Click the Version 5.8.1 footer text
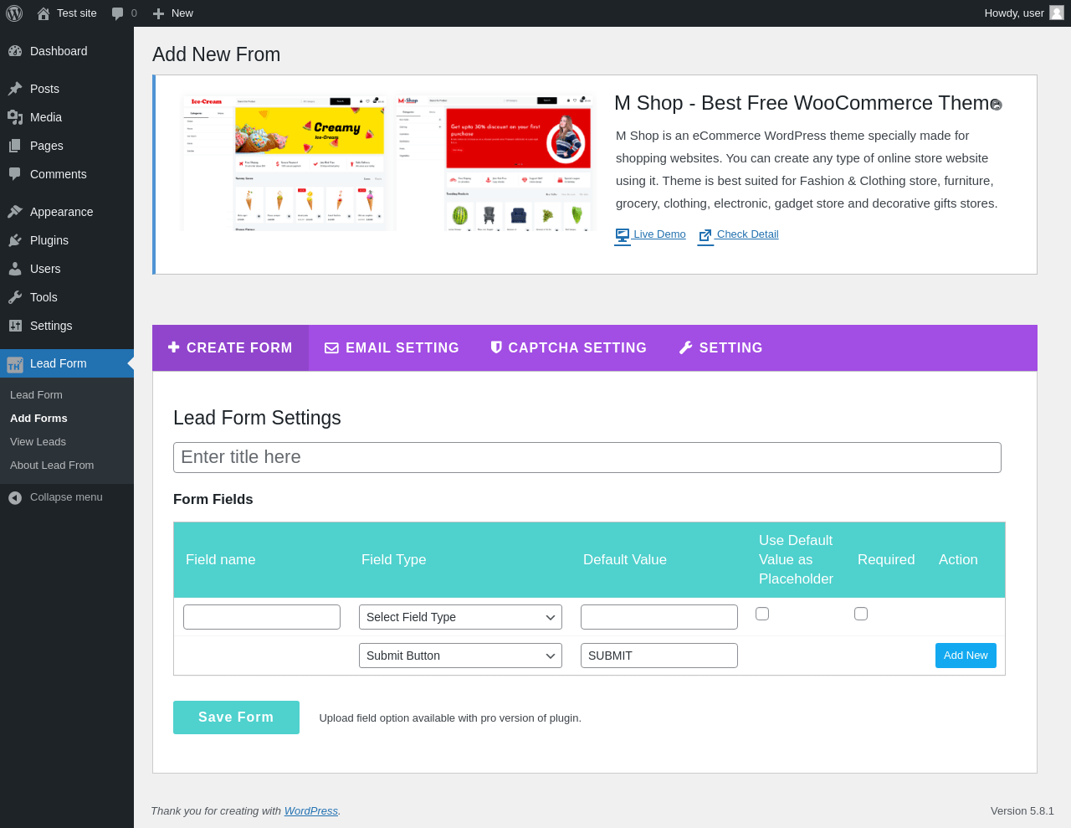This screenshot has height=828, width=1071. (x=1022, y=811)
